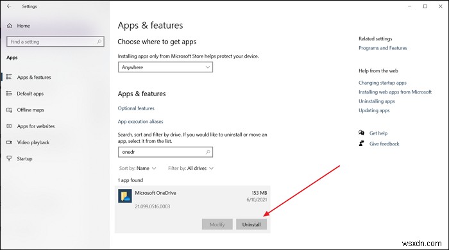This screenshot has width=449, height=250.
Task: Open Installing web apps from Microsoft link
Action: click(x=395, y=92)
